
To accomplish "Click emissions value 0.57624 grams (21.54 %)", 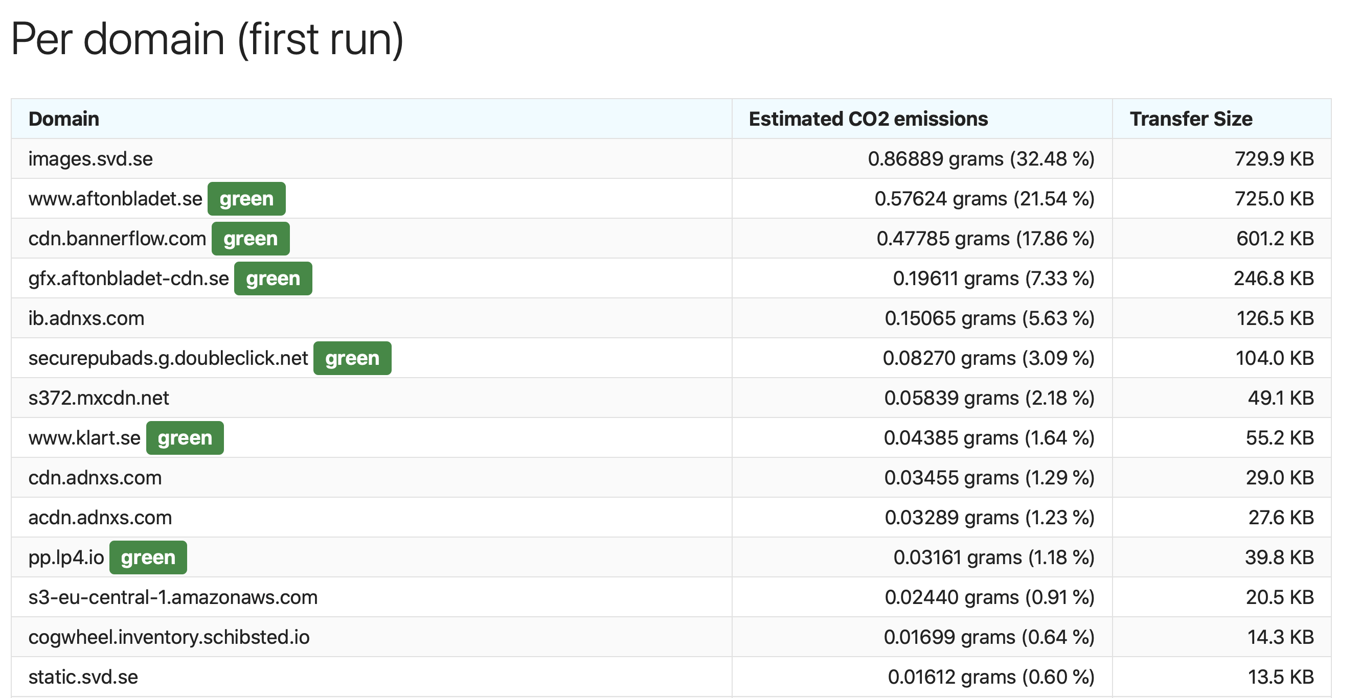I will coord(984,199).
